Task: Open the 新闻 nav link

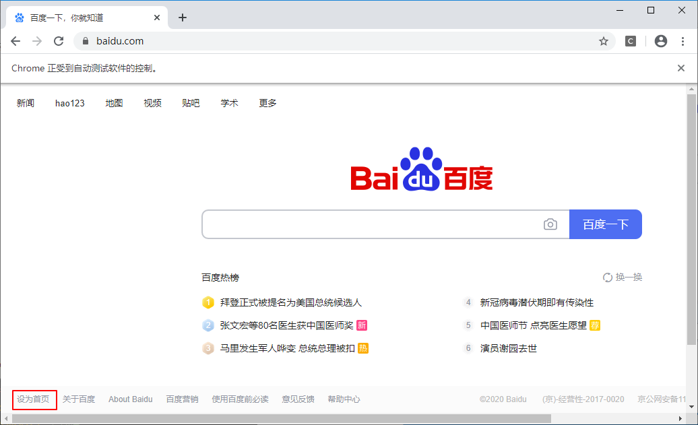Action: point(26,103)
